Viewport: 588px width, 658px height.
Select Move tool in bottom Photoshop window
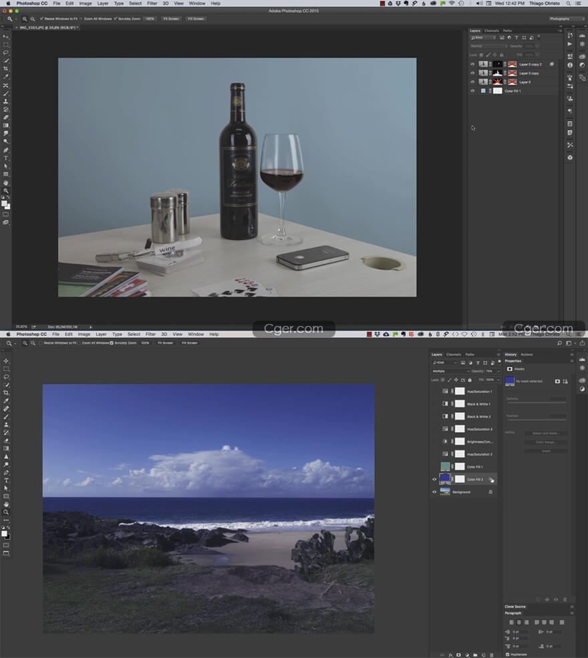point(6,361)
